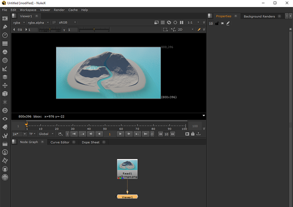Click the Viewer1 node
This screenshot has height=207, width=293.
127,197
